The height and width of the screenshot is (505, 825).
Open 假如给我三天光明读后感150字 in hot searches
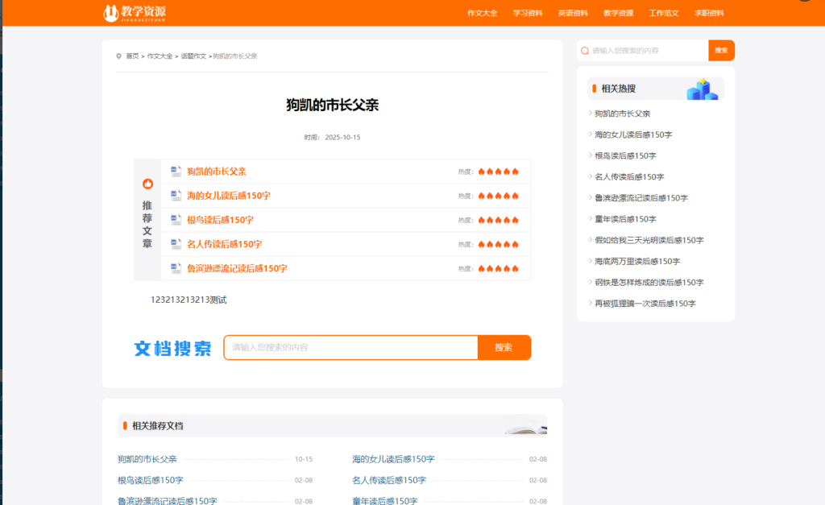[649, 240]
